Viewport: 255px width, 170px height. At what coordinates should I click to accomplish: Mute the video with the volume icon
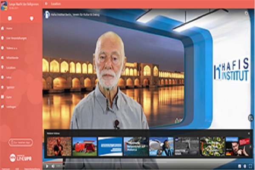point(54,166)
